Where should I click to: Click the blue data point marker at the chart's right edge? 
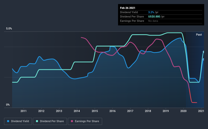(x=204, y=59)
